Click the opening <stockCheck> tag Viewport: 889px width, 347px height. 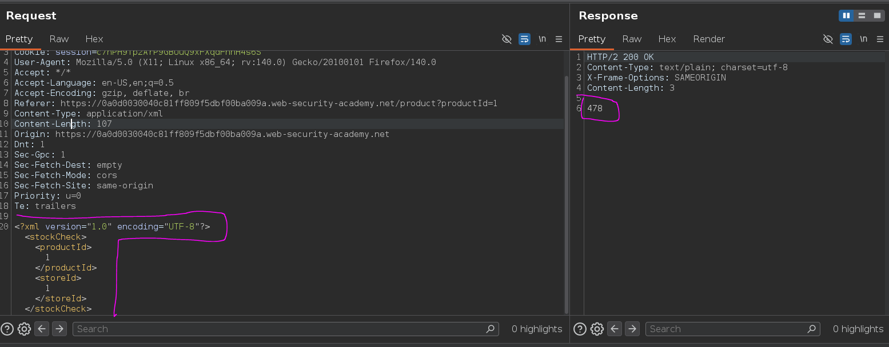55,237
